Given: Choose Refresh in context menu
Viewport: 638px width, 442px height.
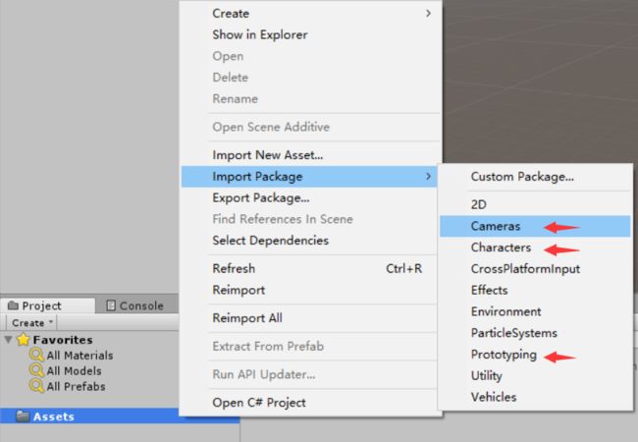Looking at the screenshot, I should click(x=311, y=268).
